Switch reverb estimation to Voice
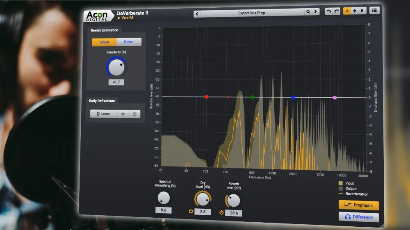Screen dimensions: 410x230 (104, 42)
